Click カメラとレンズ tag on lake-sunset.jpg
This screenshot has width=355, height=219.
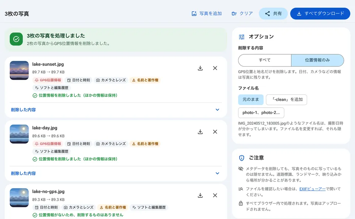(x=111, y=80)
